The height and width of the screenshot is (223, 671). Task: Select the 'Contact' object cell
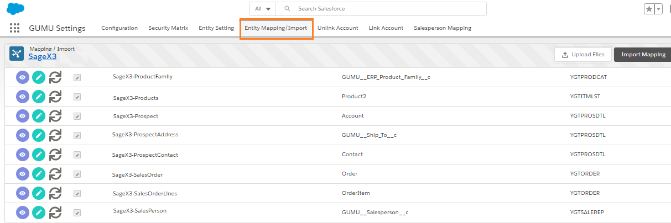pyautogui.click(x=352, y=155)
